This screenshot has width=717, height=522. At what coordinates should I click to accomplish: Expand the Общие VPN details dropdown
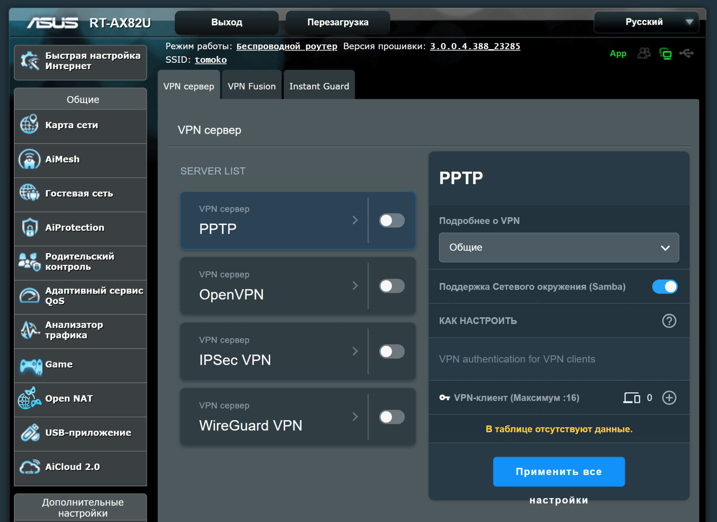[558, 248]
